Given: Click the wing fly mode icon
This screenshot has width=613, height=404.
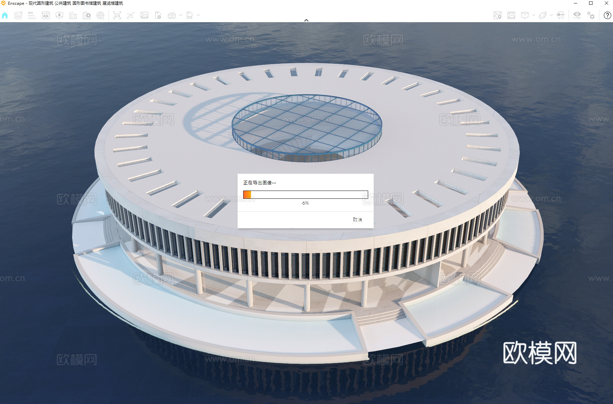Looking at the screenshot, I should pos(543,15).
